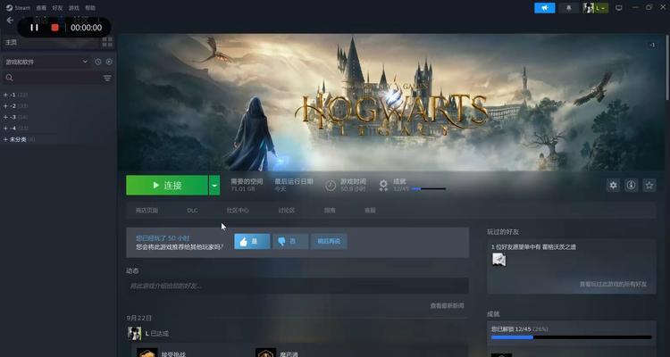Click the activity post input field

click(x=297, y=286)
